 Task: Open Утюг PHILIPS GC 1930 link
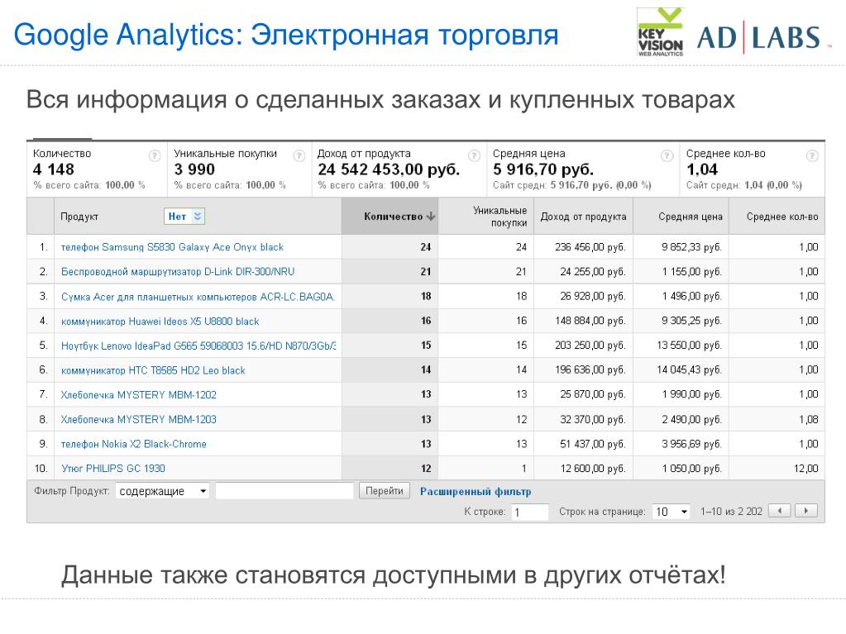(112, 469)
